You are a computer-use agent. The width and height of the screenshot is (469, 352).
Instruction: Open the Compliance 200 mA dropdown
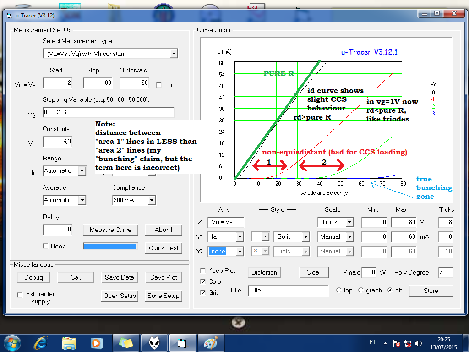point(152,200)
